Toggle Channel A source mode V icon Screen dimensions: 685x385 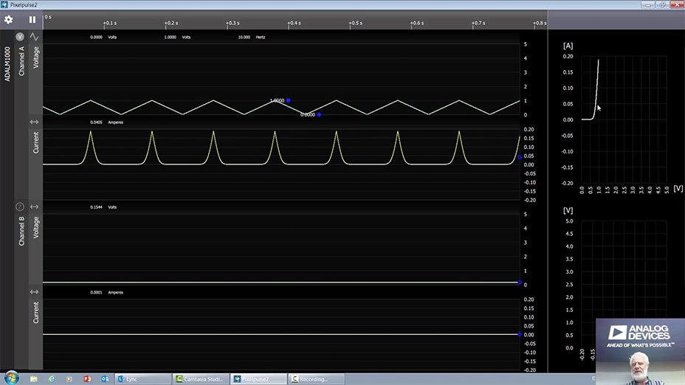click(20, 37)
